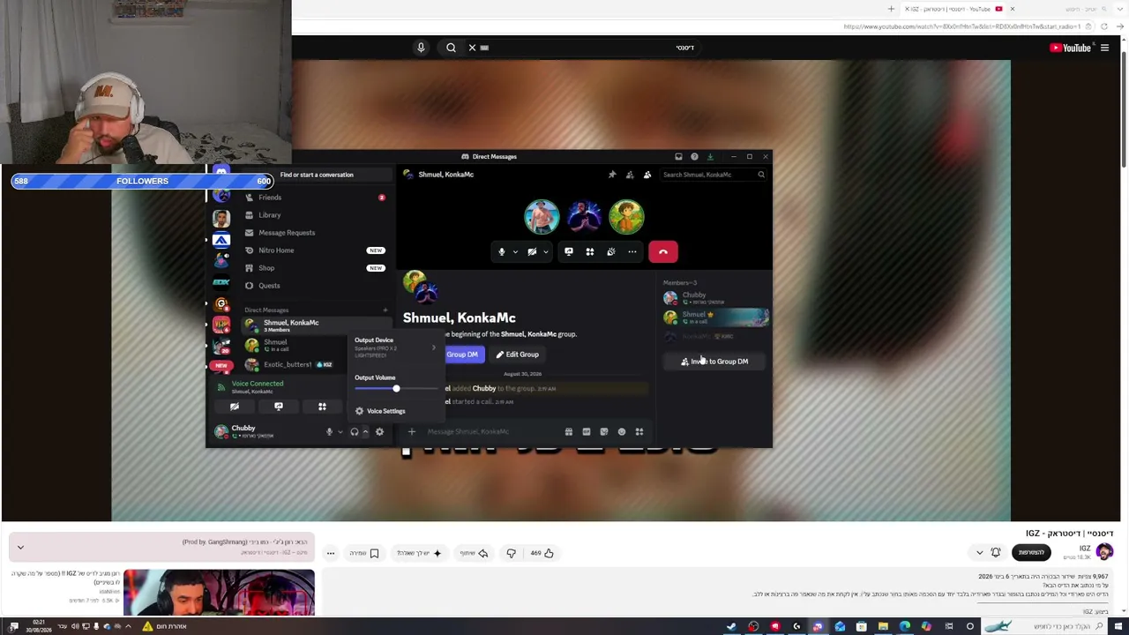Open gift icon in message bar

click(x=569, y=432)
